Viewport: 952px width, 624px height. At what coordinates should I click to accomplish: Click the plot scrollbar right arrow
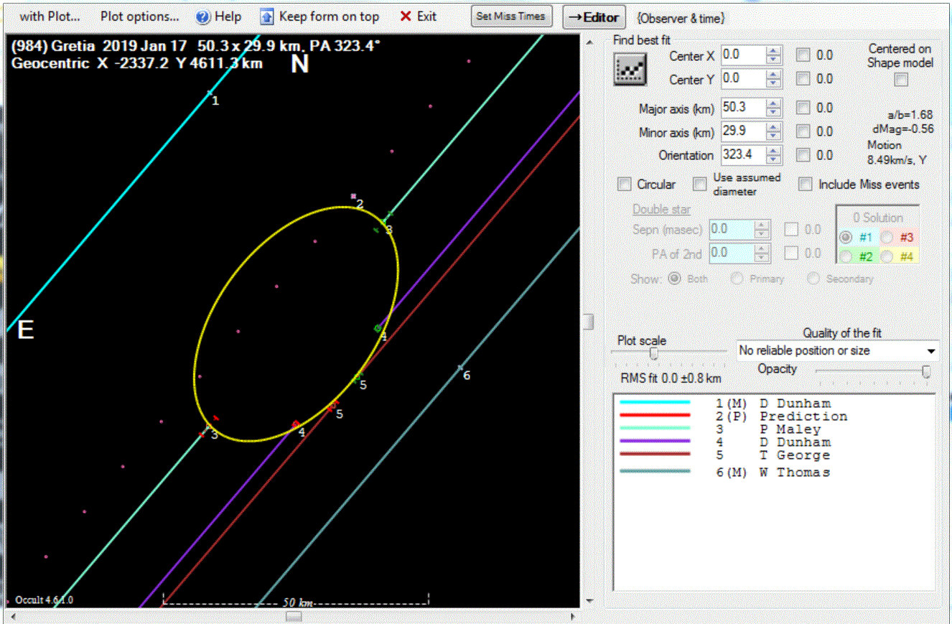[x=572, y=616]
